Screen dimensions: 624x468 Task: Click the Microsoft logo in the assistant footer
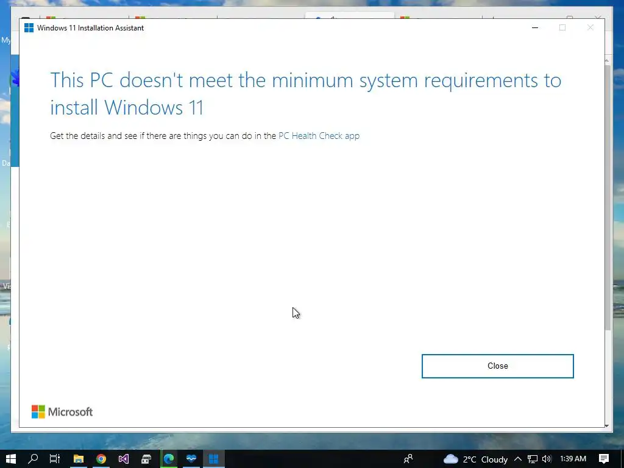62,412
